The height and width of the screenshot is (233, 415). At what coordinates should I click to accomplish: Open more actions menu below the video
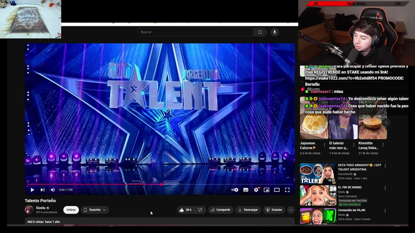point(291,210)
